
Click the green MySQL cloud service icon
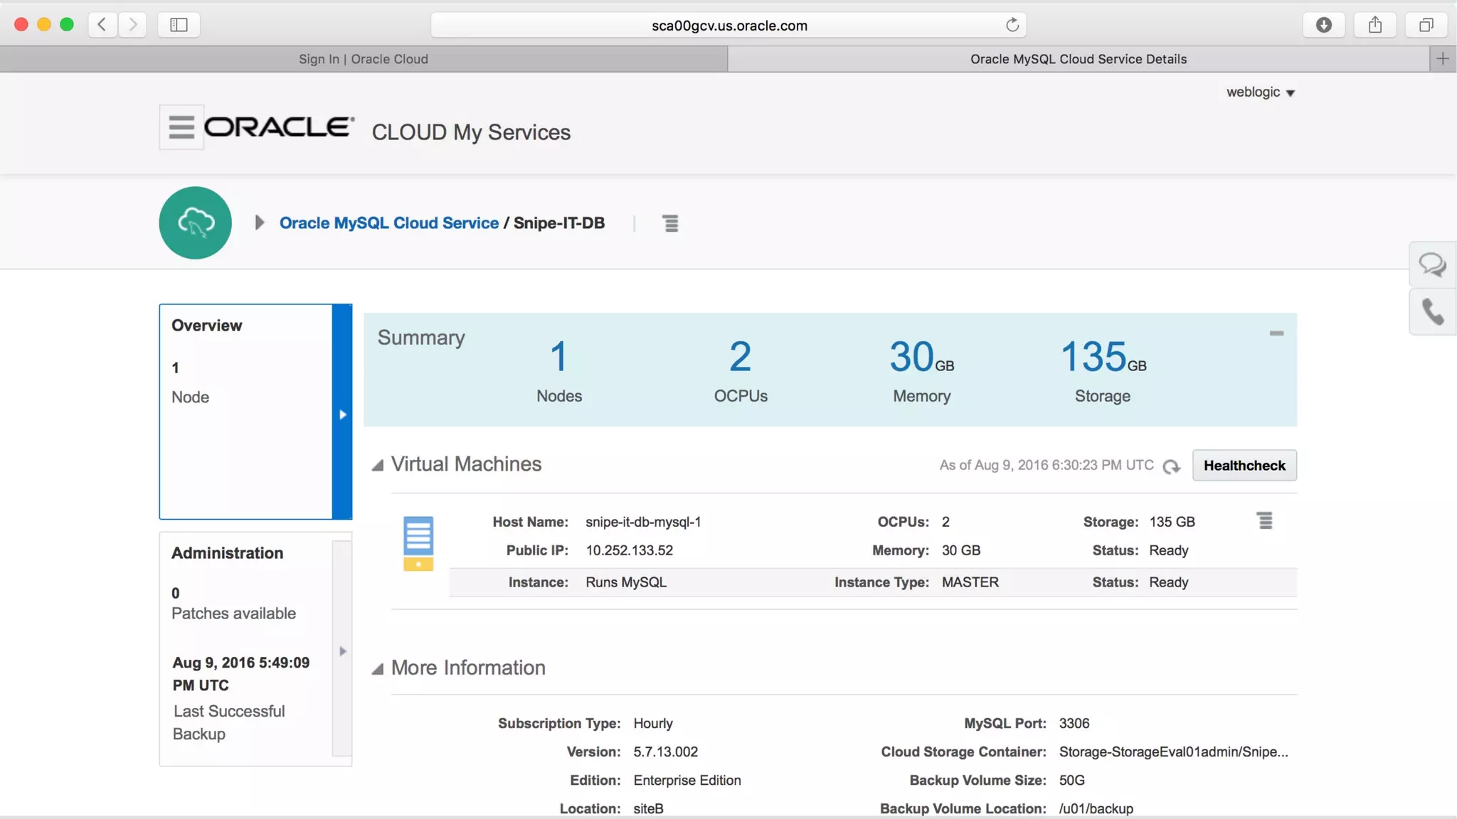(196, 223)
